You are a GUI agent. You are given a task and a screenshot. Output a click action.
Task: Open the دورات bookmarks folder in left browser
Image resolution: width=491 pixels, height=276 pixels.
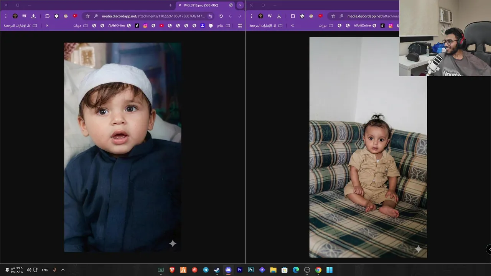pos(81,25)
